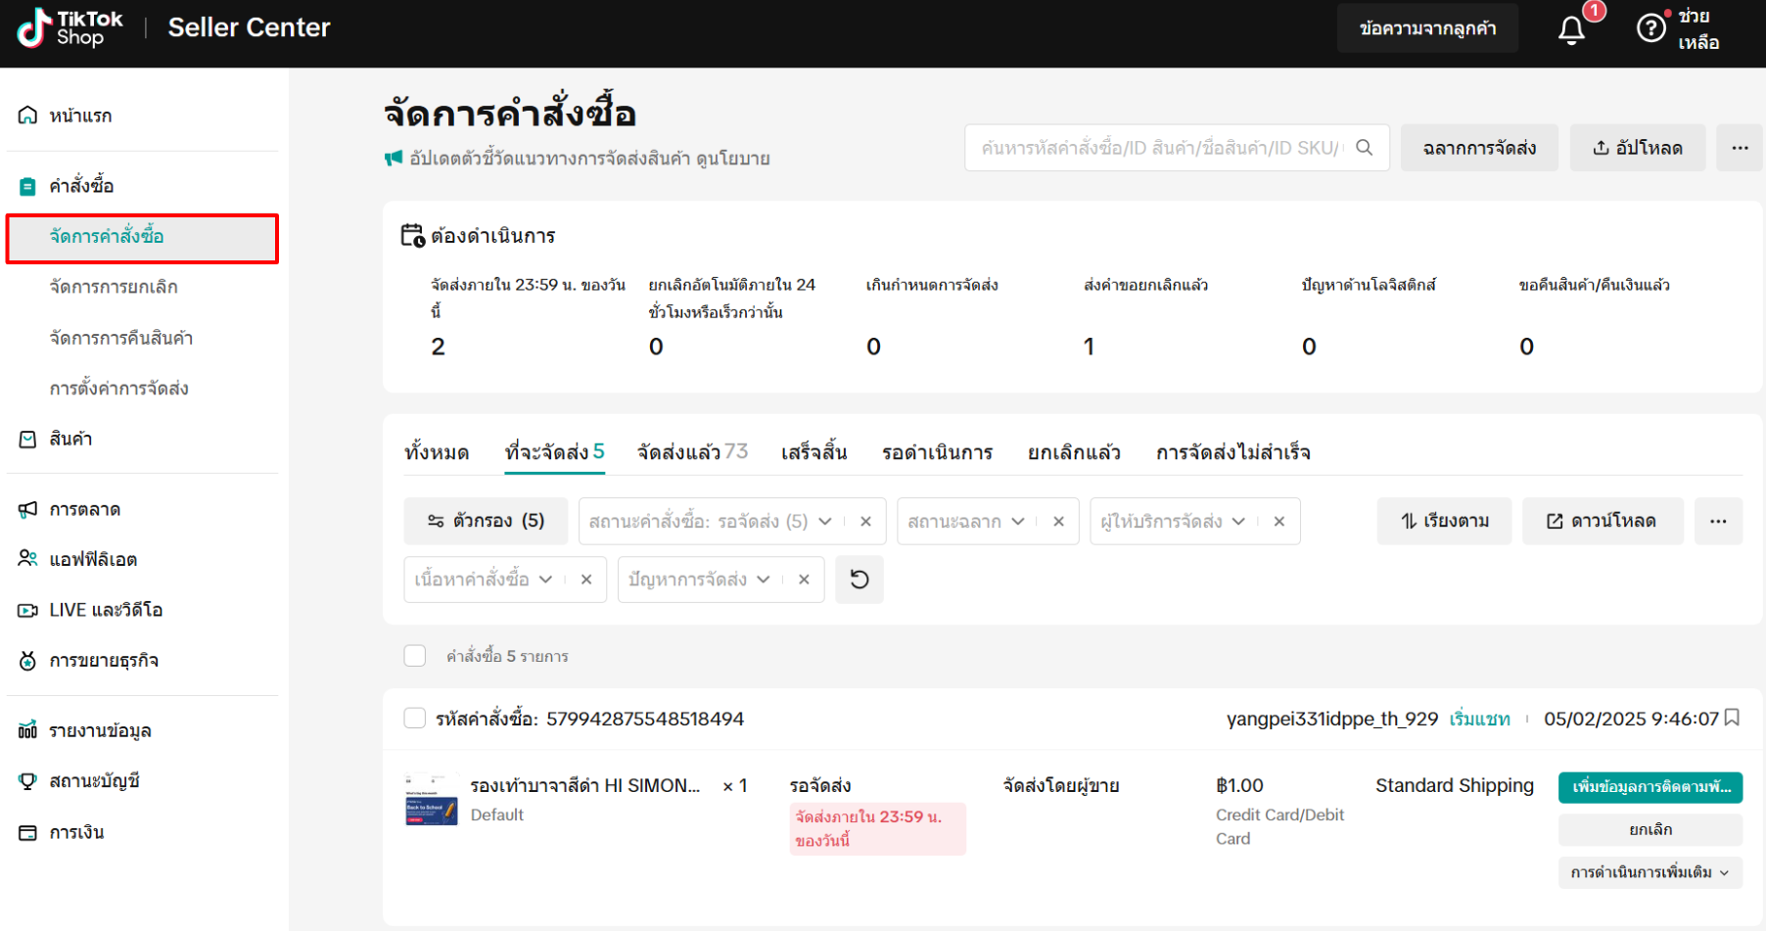
Task: Click the ดาวน์โหลด button
Action: (x=1603, y=521)
